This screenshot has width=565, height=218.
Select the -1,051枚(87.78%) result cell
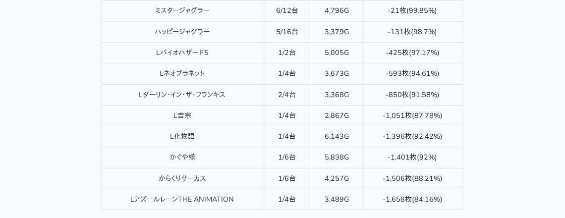[412, 115]
